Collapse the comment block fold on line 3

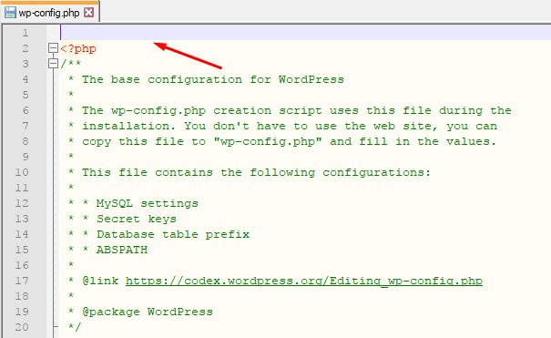53,64
